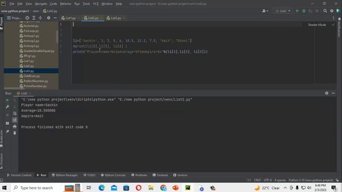342x192 pixels.
Task: Open the user account icon menu
Action: click(x=265, y=11)
